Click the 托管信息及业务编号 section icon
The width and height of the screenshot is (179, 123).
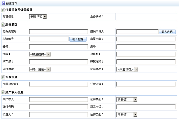coord(3,10)
